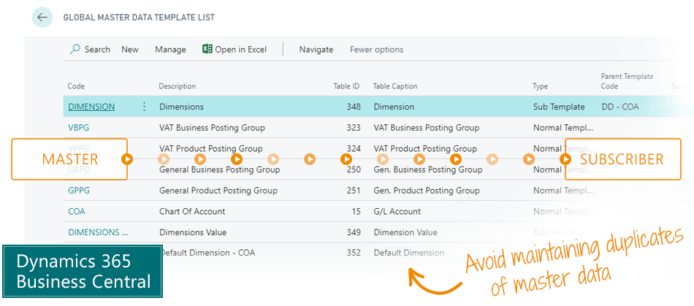The image size is (694, 306).
Task: Sort by the Code column header
Action: coord(77,86)
